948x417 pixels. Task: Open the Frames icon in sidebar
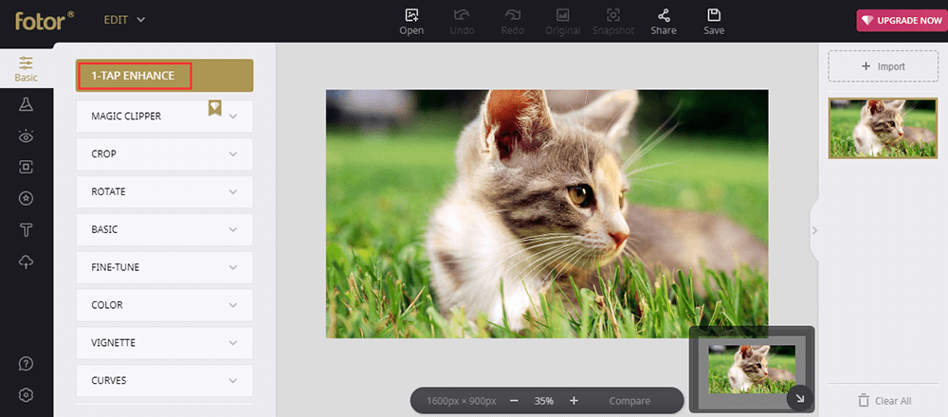27,167
